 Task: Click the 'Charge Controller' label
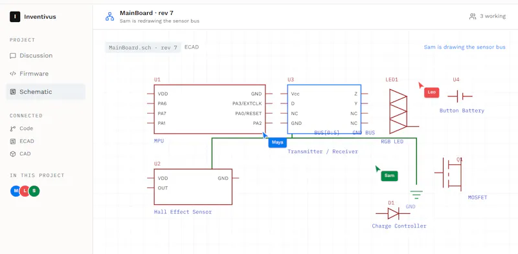pos(399,226)
